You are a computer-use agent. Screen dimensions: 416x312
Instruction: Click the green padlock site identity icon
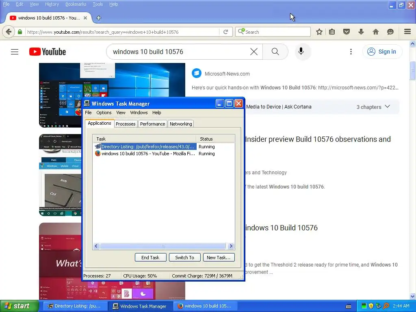click(20, 32)
